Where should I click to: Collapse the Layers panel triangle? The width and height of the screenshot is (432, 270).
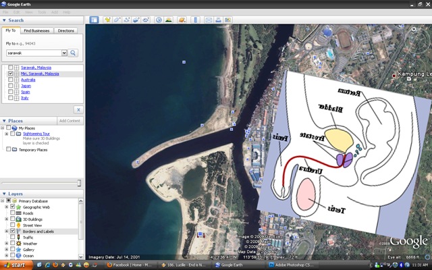coord(4,194)
